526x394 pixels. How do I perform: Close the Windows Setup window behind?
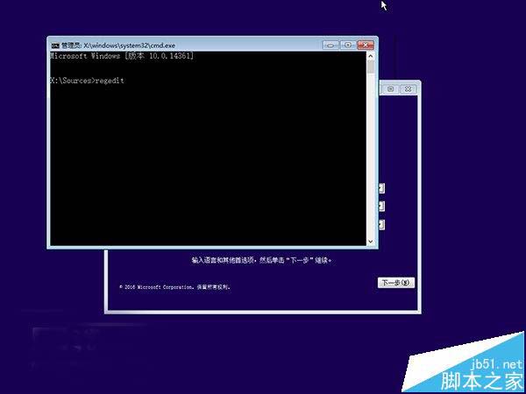pos(408,89)
